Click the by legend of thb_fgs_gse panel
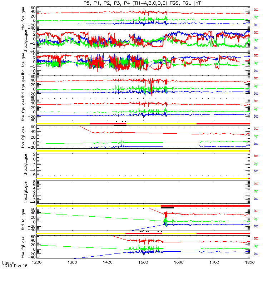Screen dimensions: 268x286 click(256, 40)
